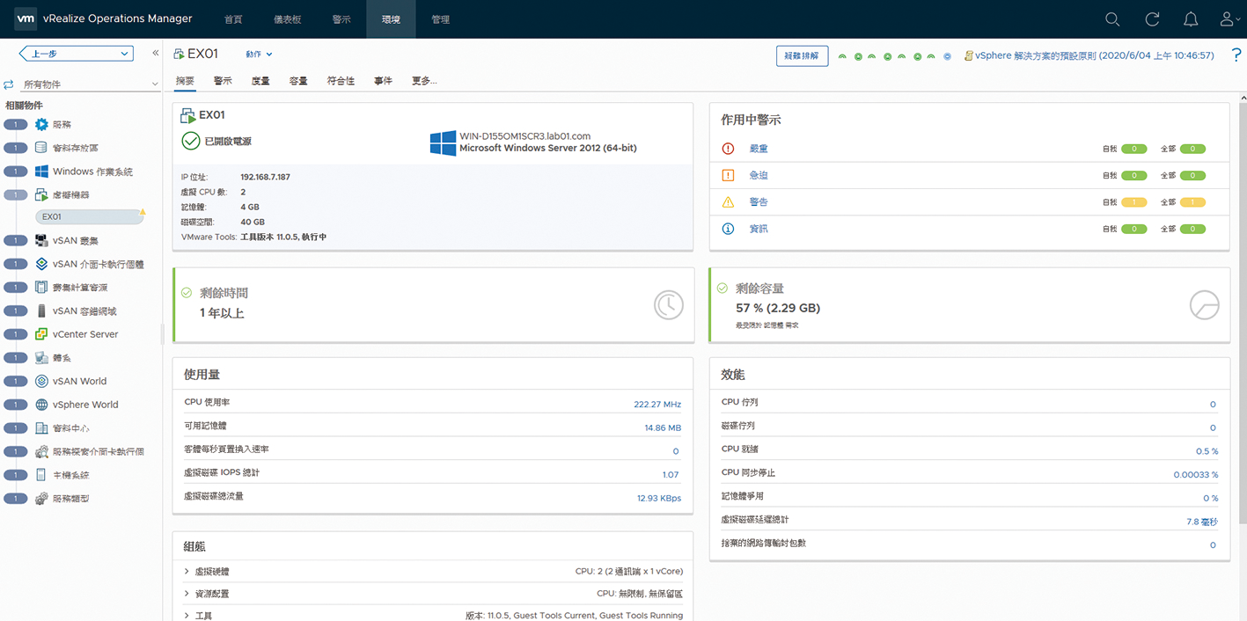
Task: Switch to the 度量 tab
Action: 260,81
